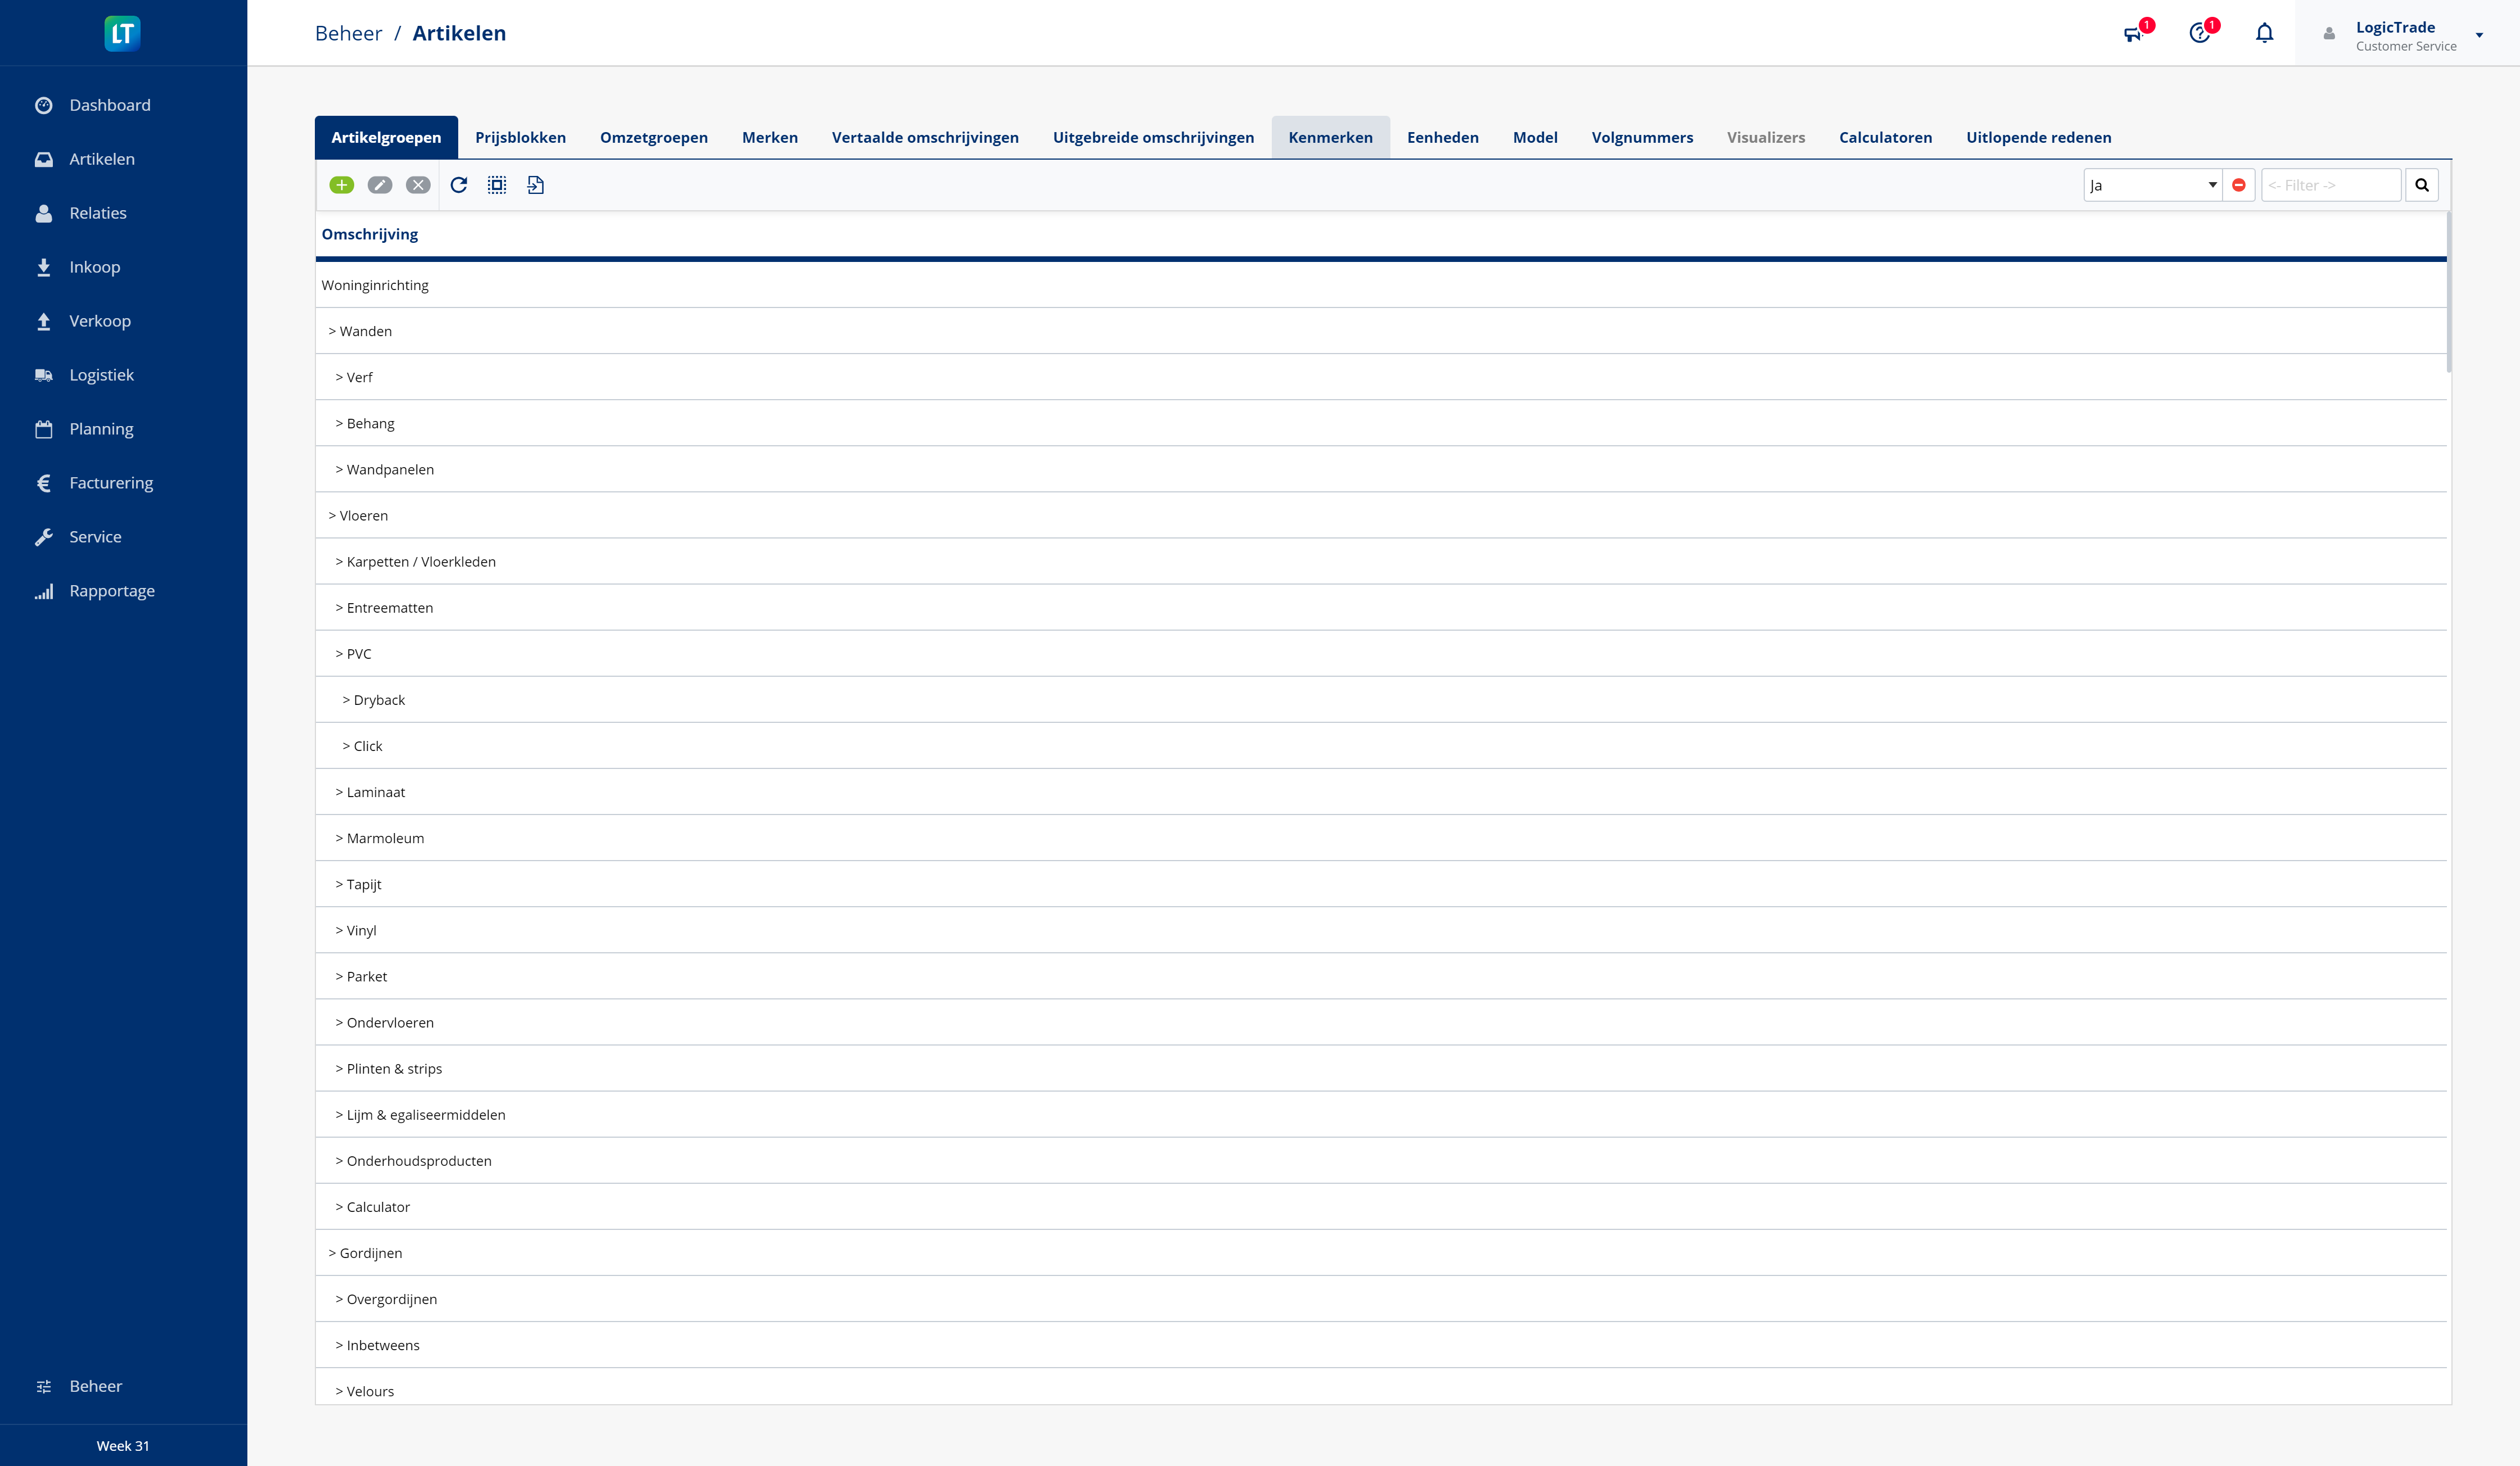Clear the Ja filter with the red icon

click(2239, 185)
